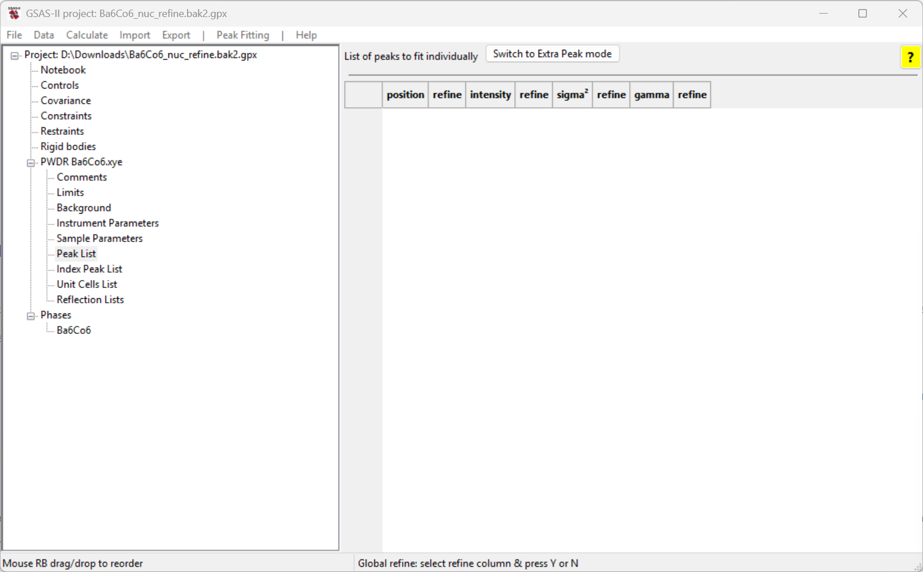Click the sigma² column header
The height and width of the screenshot is (572, 923).
click(573, 95)
